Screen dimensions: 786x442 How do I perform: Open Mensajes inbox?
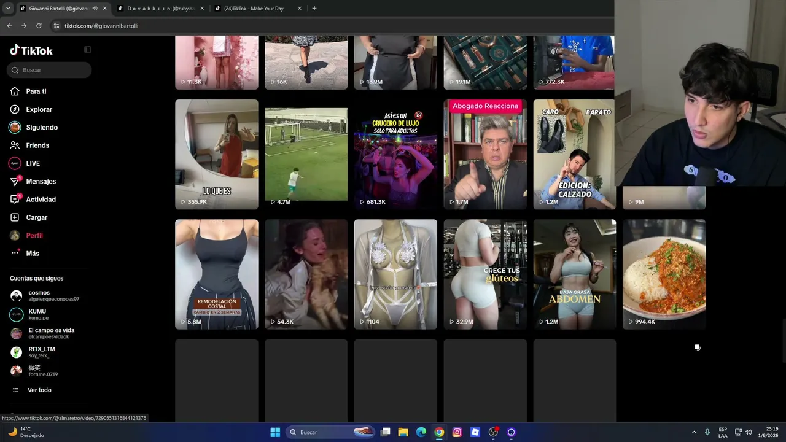pyautogui.click(x=41, y=181)
